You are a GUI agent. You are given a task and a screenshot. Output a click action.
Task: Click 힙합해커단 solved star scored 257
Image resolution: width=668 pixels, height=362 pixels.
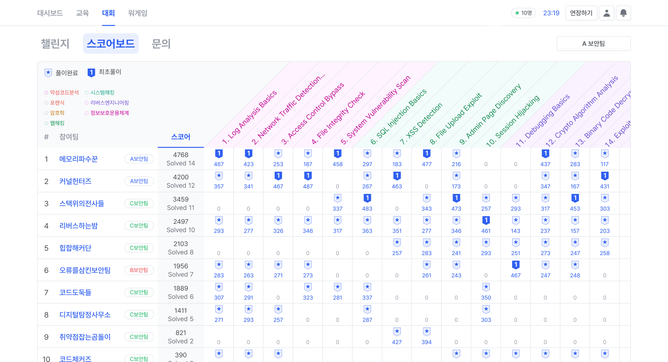pos(397,242)
